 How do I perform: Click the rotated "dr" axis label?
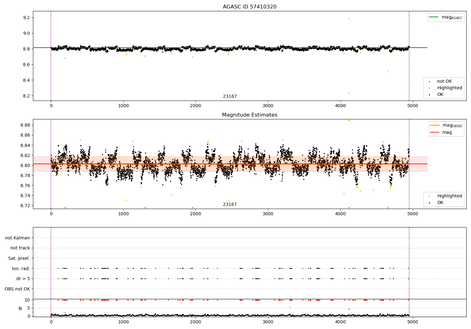[20, 308]
